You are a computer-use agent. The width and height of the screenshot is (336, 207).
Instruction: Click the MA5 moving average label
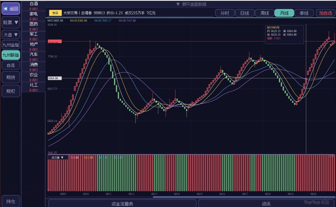tap(55, 21)
